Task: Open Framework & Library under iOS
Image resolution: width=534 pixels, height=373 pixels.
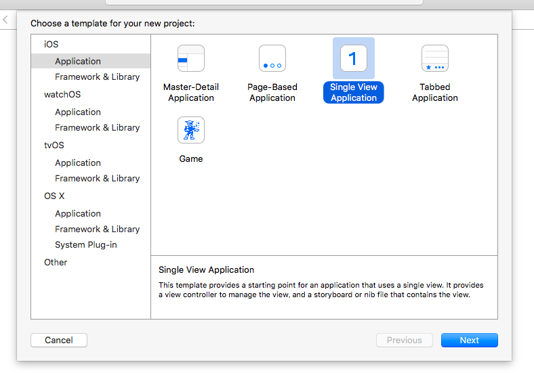Action: [x=97, y=77]
